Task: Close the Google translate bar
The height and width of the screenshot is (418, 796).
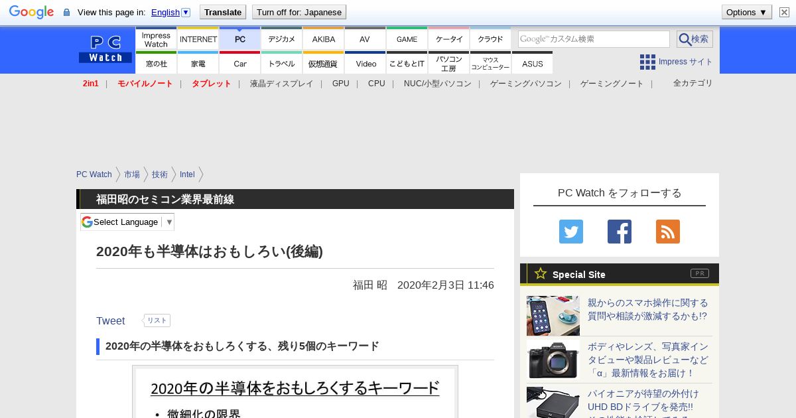Action: coord(784,12)
